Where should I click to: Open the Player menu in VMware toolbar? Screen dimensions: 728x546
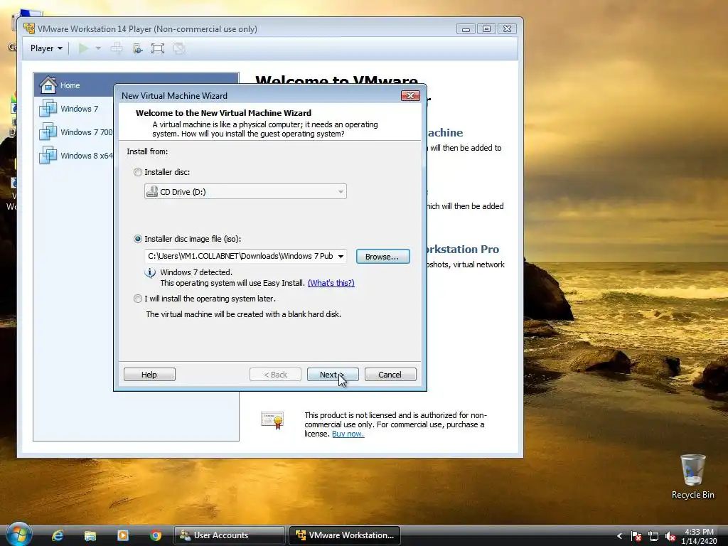coord(46,48)
